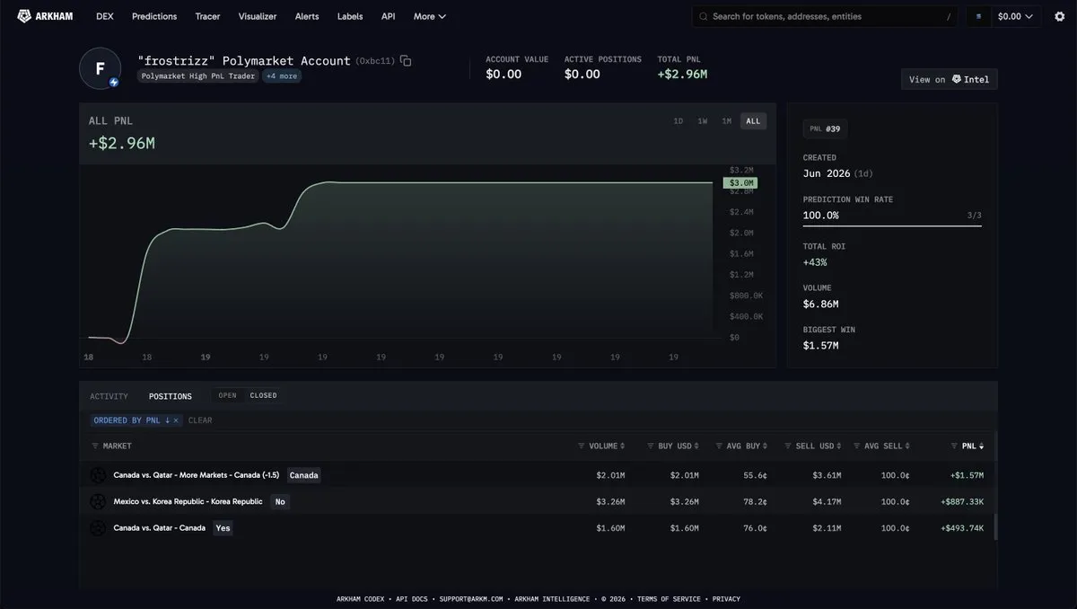Toggle positions to Closed

coord(263,395)
